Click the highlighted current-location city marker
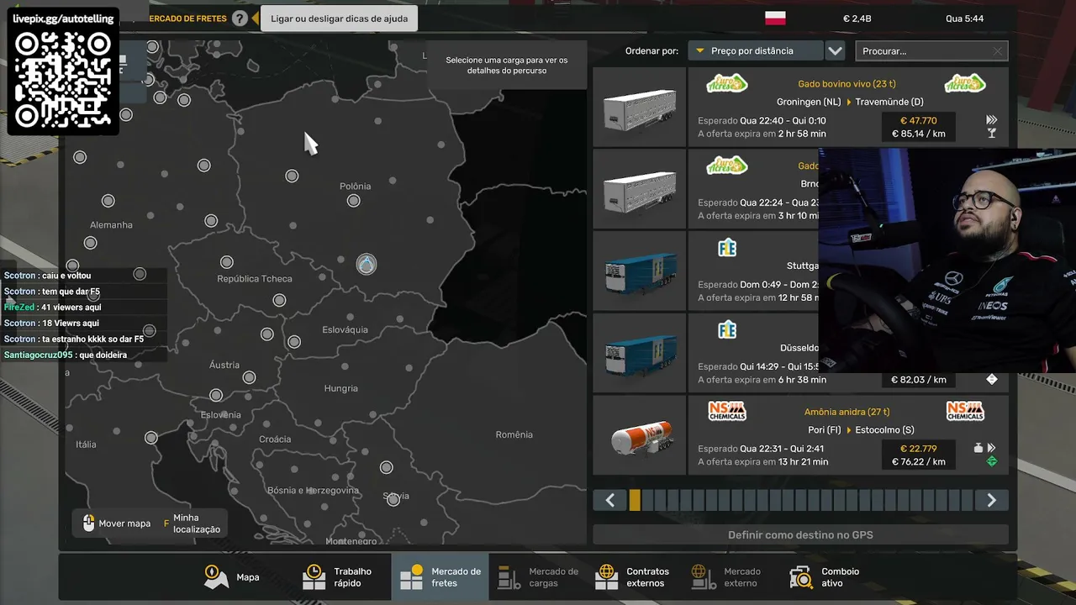 pyautogui.click(x=366, y=265)
